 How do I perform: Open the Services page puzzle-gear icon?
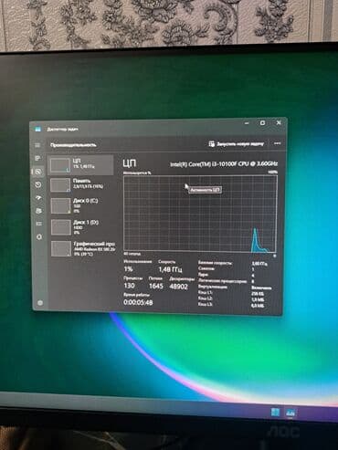[x=39, y=236]
